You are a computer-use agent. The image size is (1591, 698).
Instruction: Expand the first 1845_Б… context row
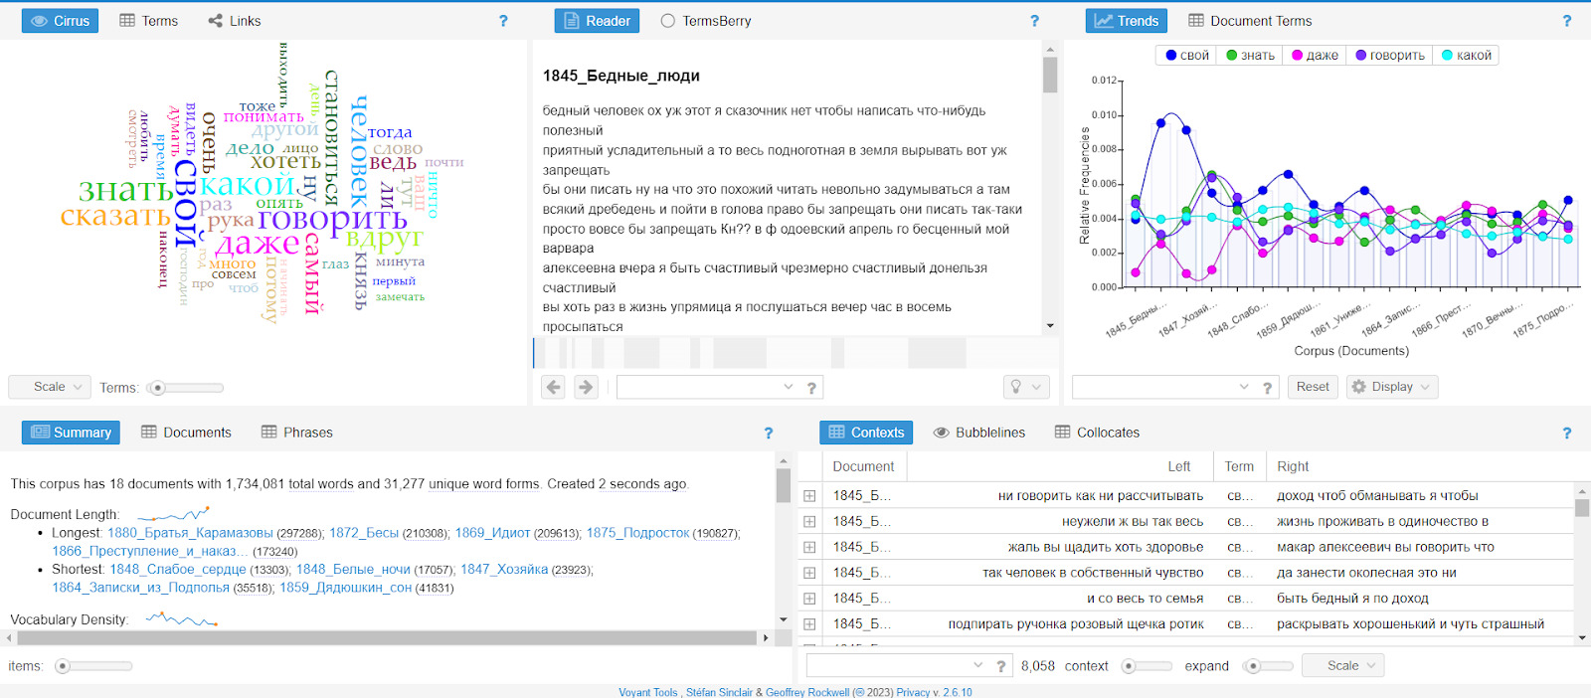click(x=809, y=496)
